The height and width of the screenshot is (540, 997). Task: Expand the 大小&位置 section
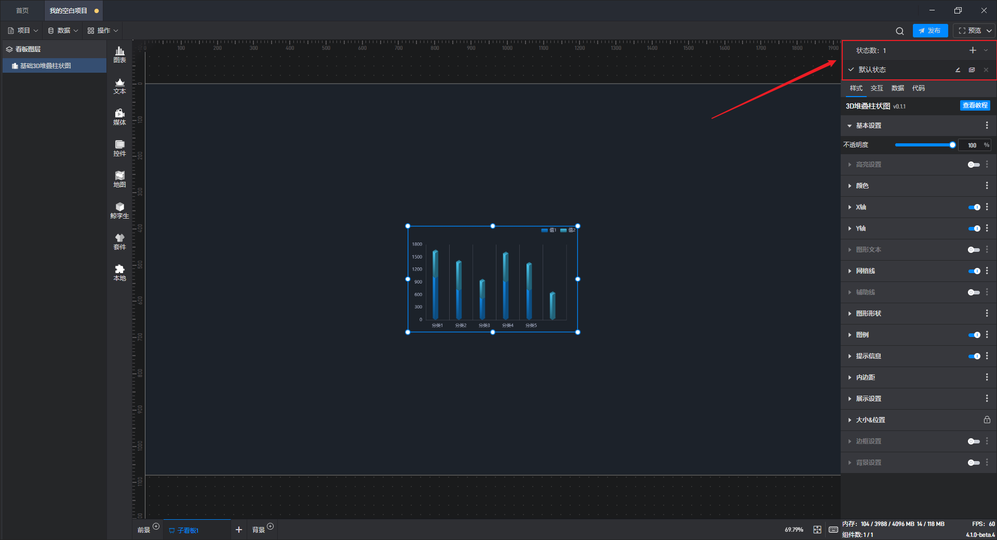pos(850,420)
